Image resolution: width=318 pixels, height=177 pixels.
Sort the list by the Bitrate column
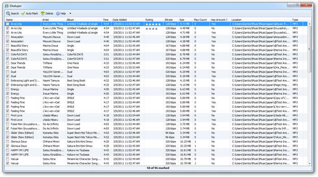click(169, 20)
